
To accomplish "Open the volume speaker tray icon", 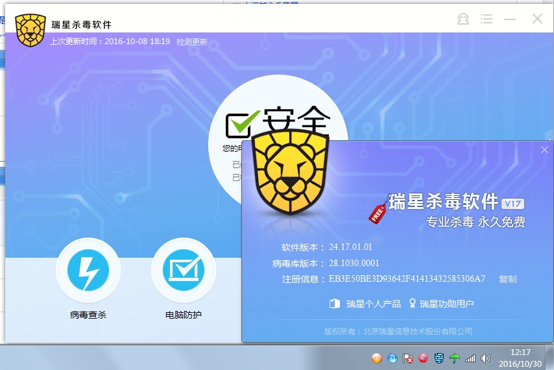I will [486, 359].
